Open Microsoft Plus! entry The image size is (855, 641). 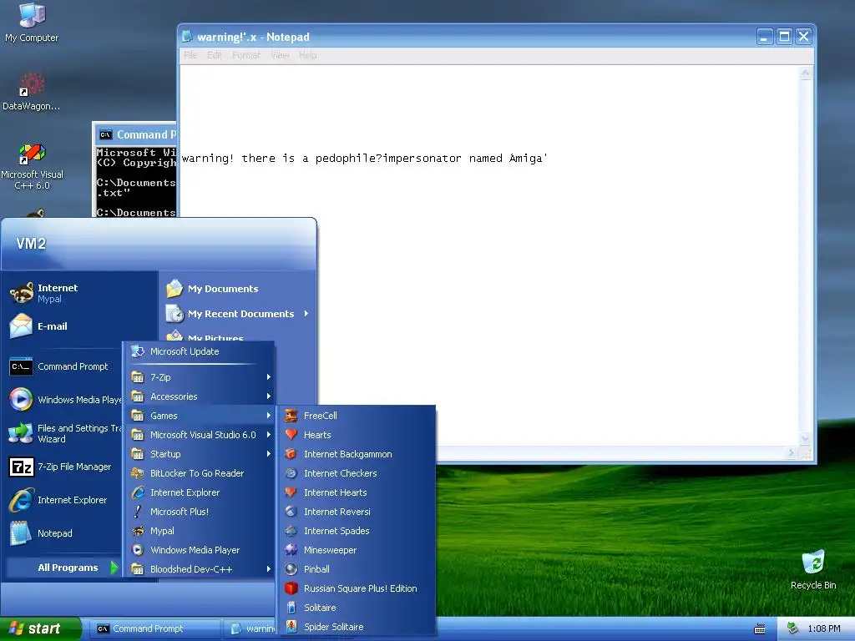[199, 512]
